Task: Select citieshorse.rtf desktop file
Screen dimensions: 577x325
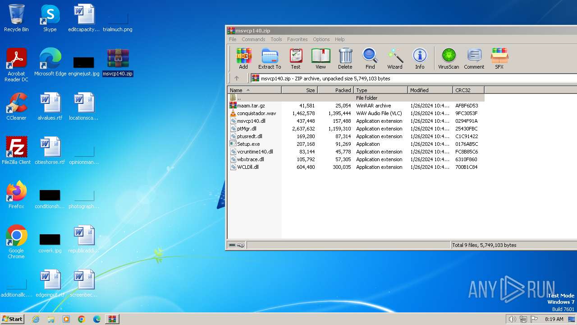Action: point(50,150)
